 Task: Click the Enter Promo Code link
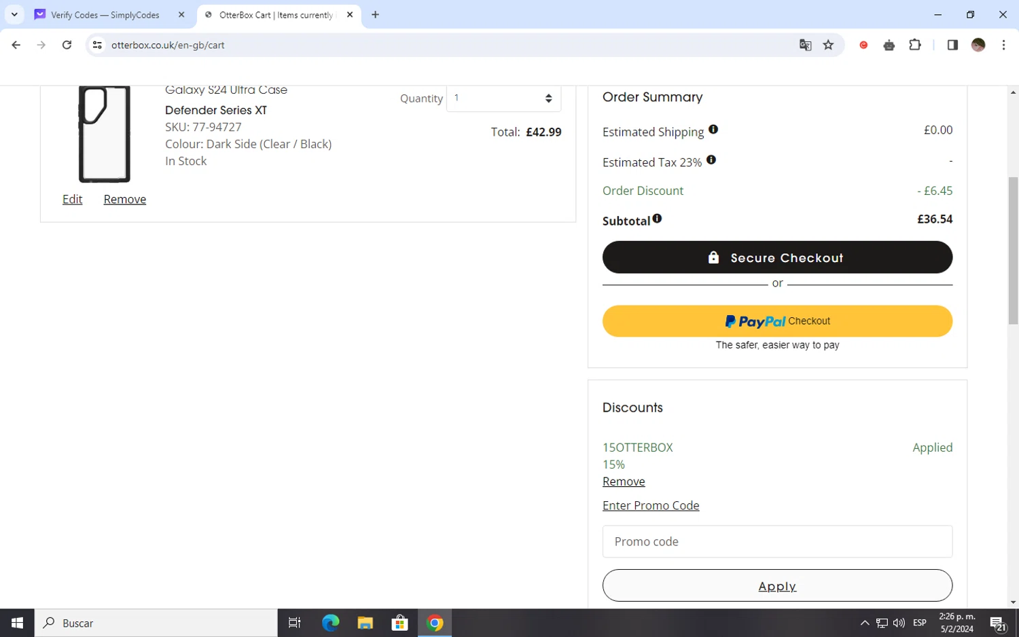click(x=651, y=505)
